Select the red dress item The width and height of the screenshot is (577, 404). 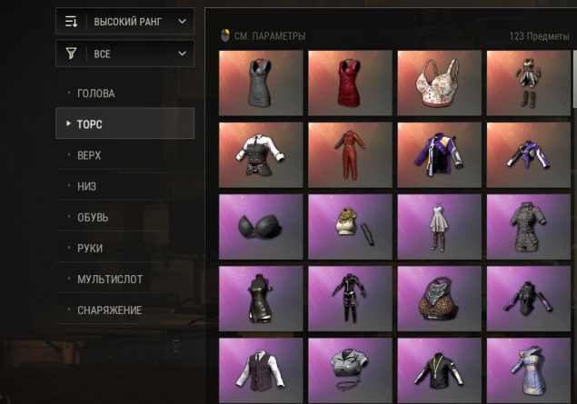[350, 84]
